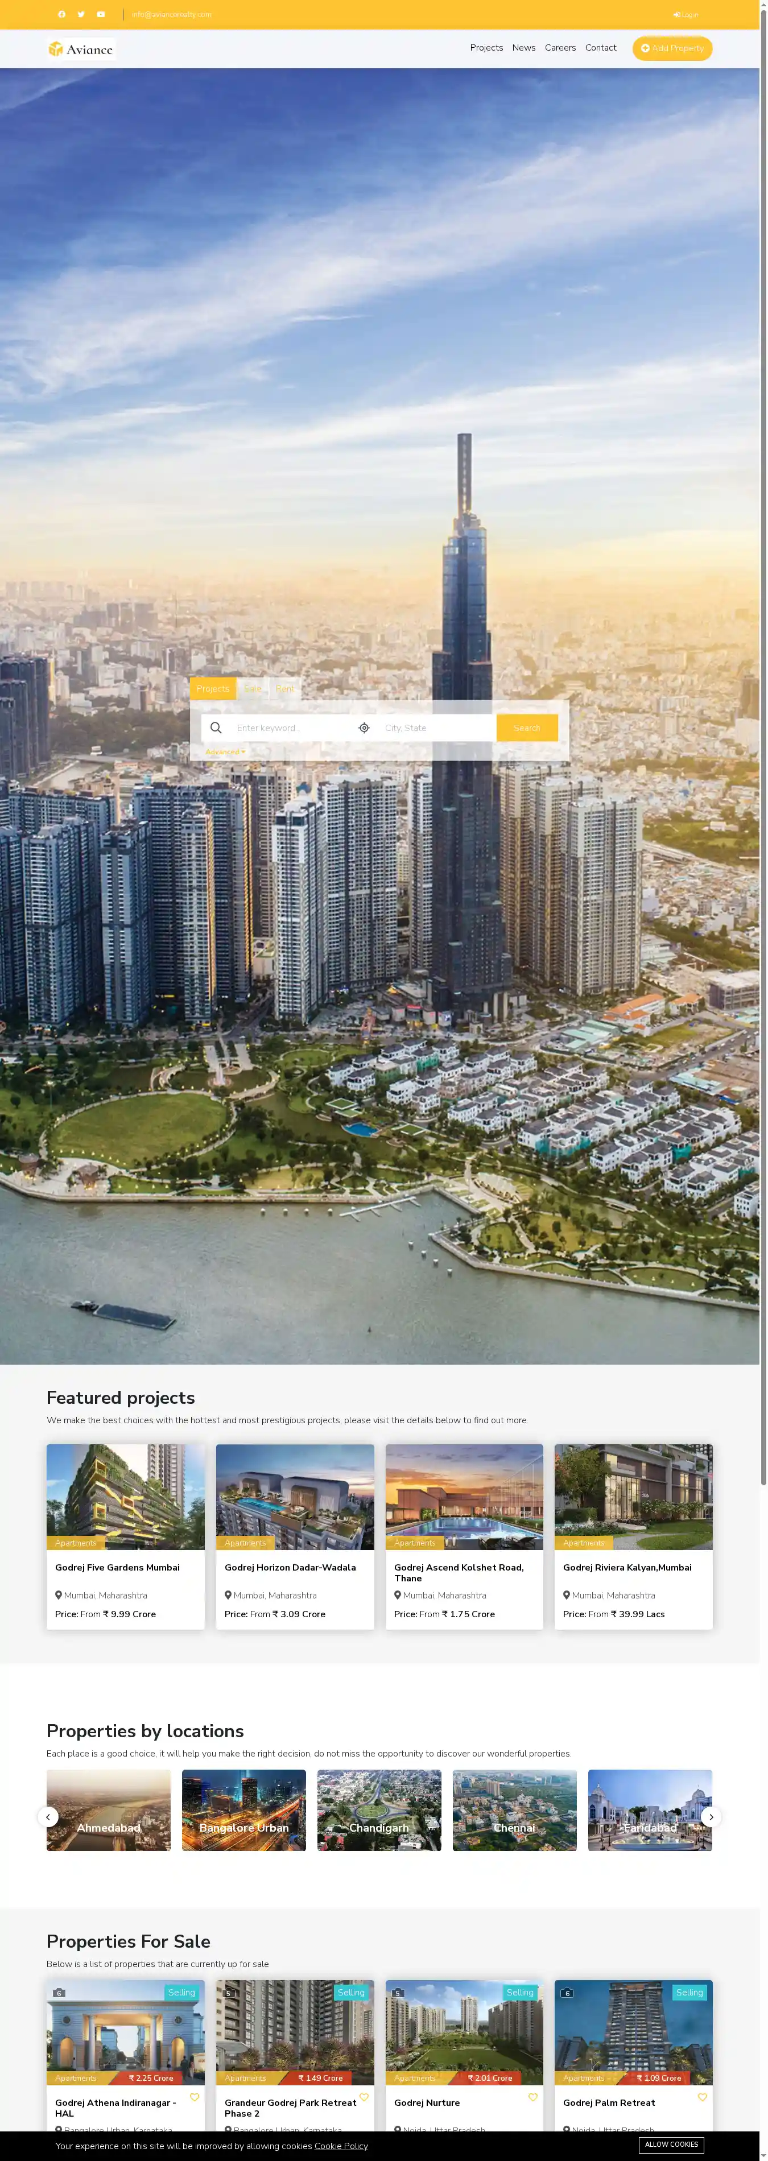Click the location crosshair icon
The image size is (768, 2161).
pos(364,728)
